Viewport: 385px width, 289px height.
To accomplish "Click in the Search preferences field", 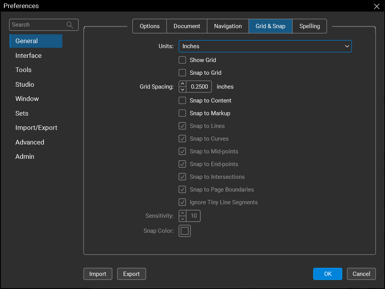I will tap(38, 25).
